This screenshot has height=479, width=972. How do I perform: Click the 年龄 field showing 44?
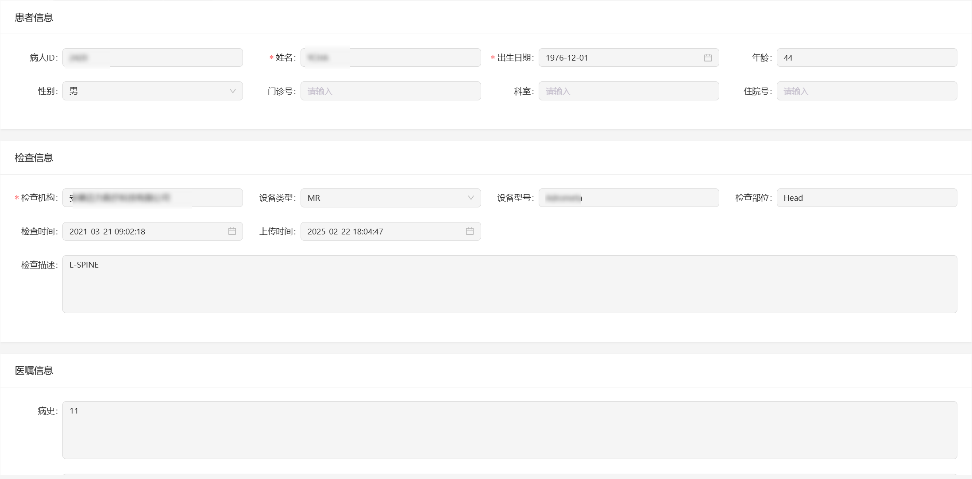pos(866,58)
